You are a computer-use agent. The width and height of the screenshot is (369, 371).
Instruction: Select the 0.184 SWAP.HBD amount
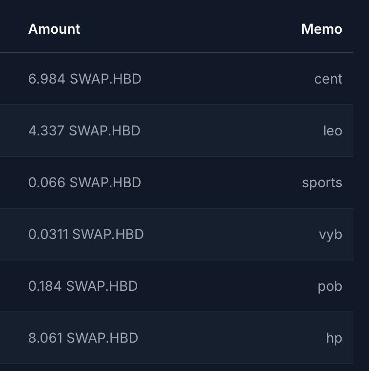83,286
